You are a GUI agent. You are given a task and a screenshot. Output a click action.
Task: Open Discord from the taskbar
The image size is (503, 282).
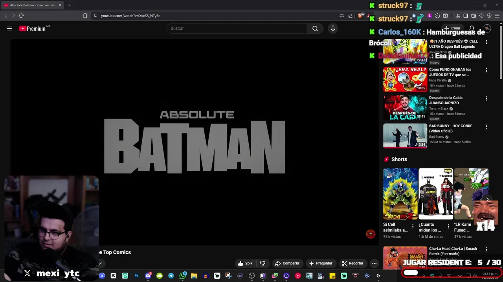[148, 276]
